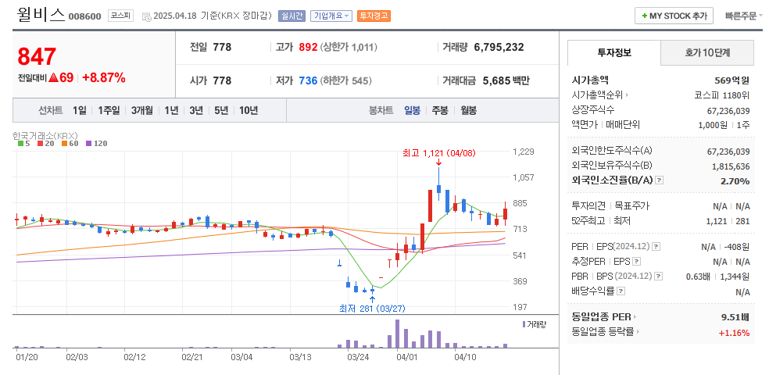Select the 1일 line chart period
The image size is (769, 375).
79,110
